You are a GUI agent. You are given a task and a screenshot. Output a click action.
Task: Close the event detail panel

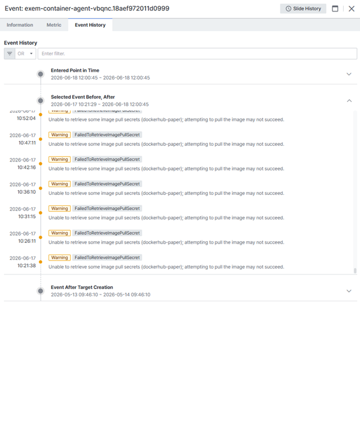352,9
